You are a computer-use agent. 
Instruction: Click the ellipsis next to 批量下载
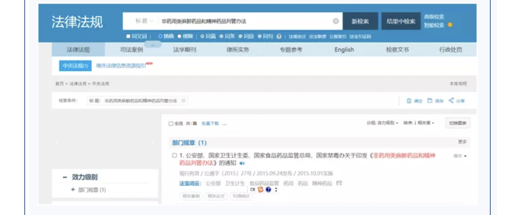pos(224,124)
